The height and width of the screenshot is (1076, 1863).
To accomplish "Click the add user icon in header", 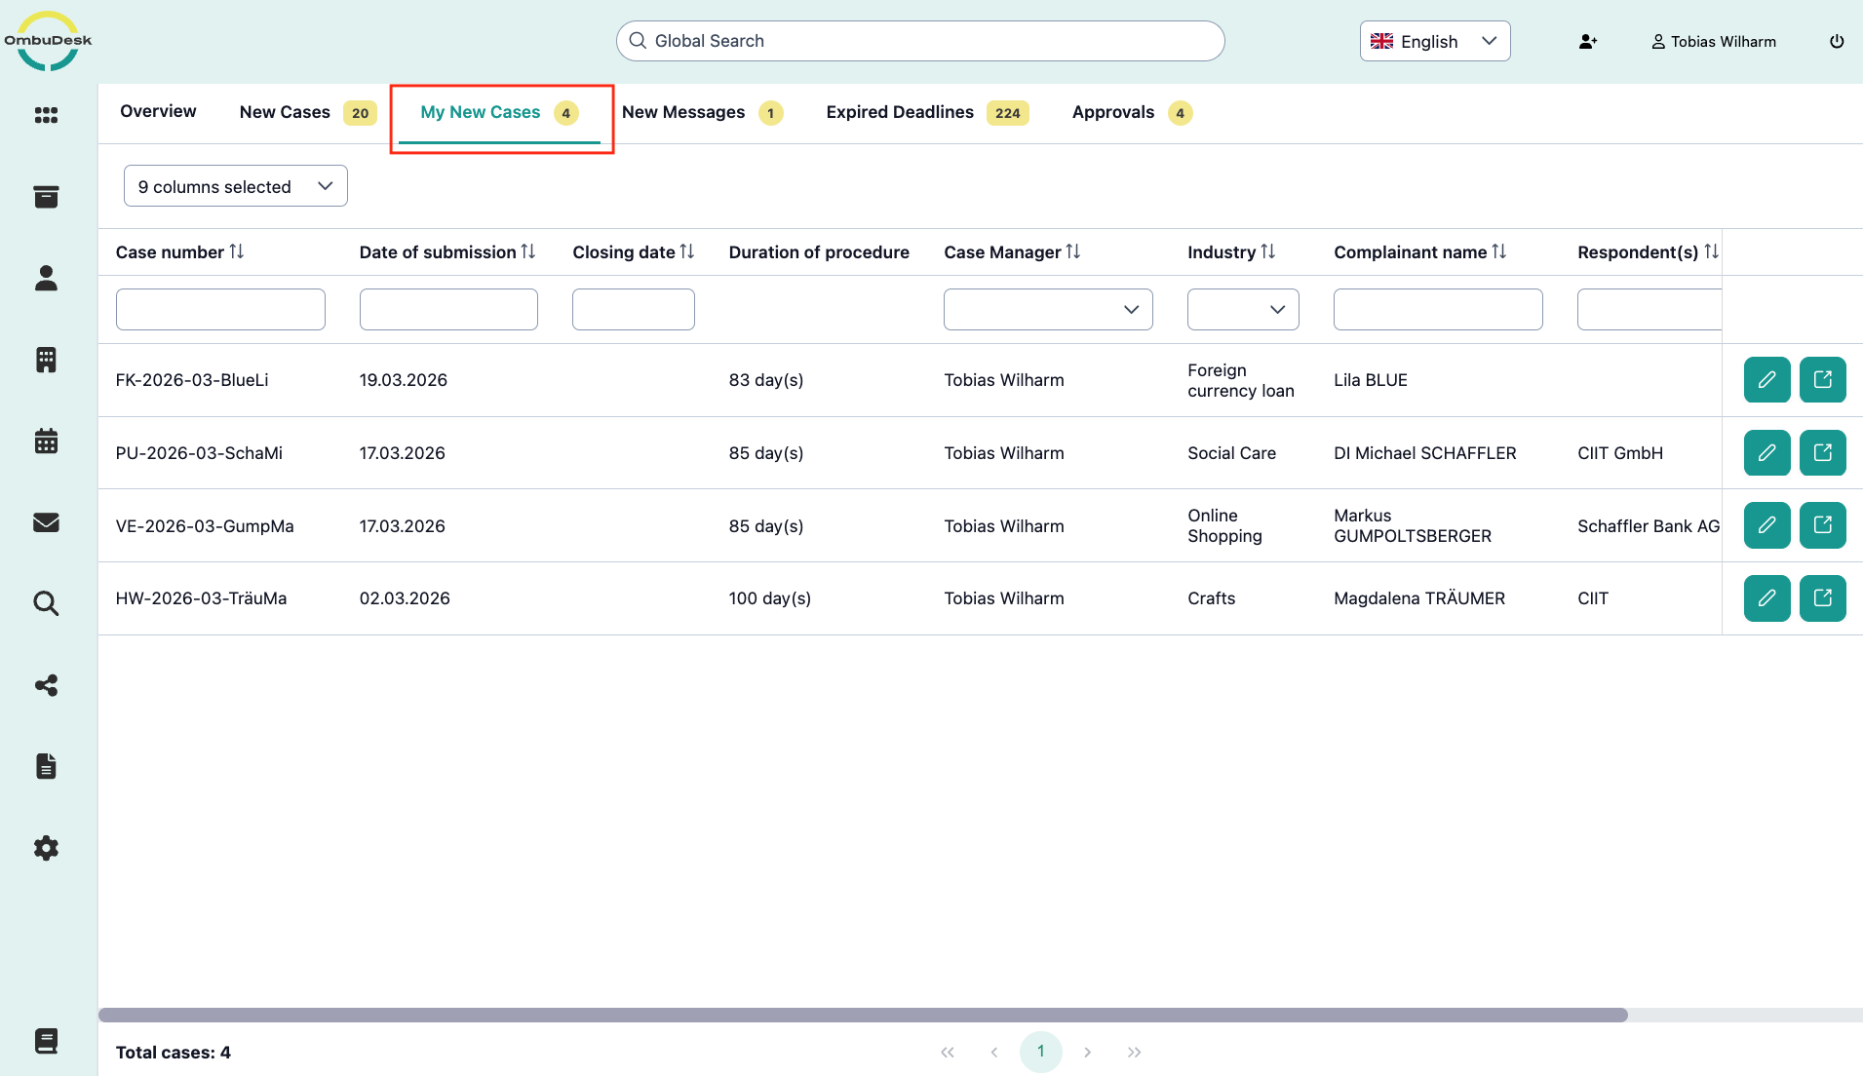I will [1588, 42].
